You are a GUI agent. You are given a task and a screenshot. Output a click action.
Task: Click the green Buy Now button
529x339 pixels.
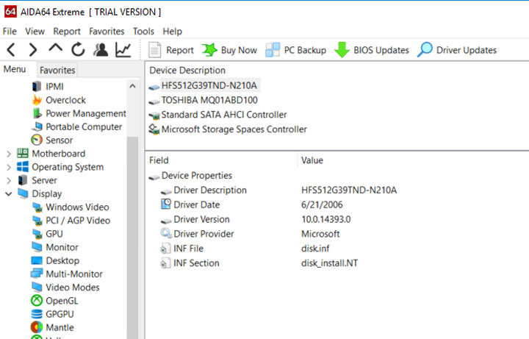[x=229, y=50]
